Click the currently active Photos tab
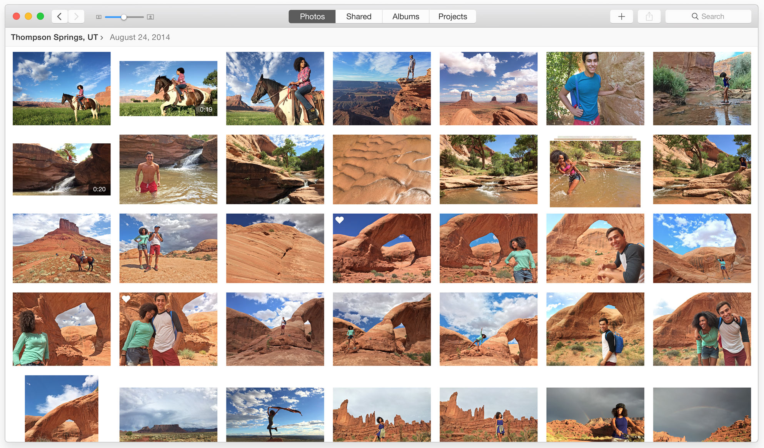 312,17
